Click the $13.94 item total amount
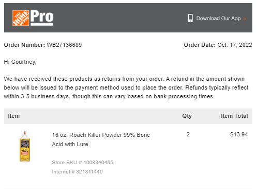The width and height of the screenshot is (257, 194). coord(239,134)
